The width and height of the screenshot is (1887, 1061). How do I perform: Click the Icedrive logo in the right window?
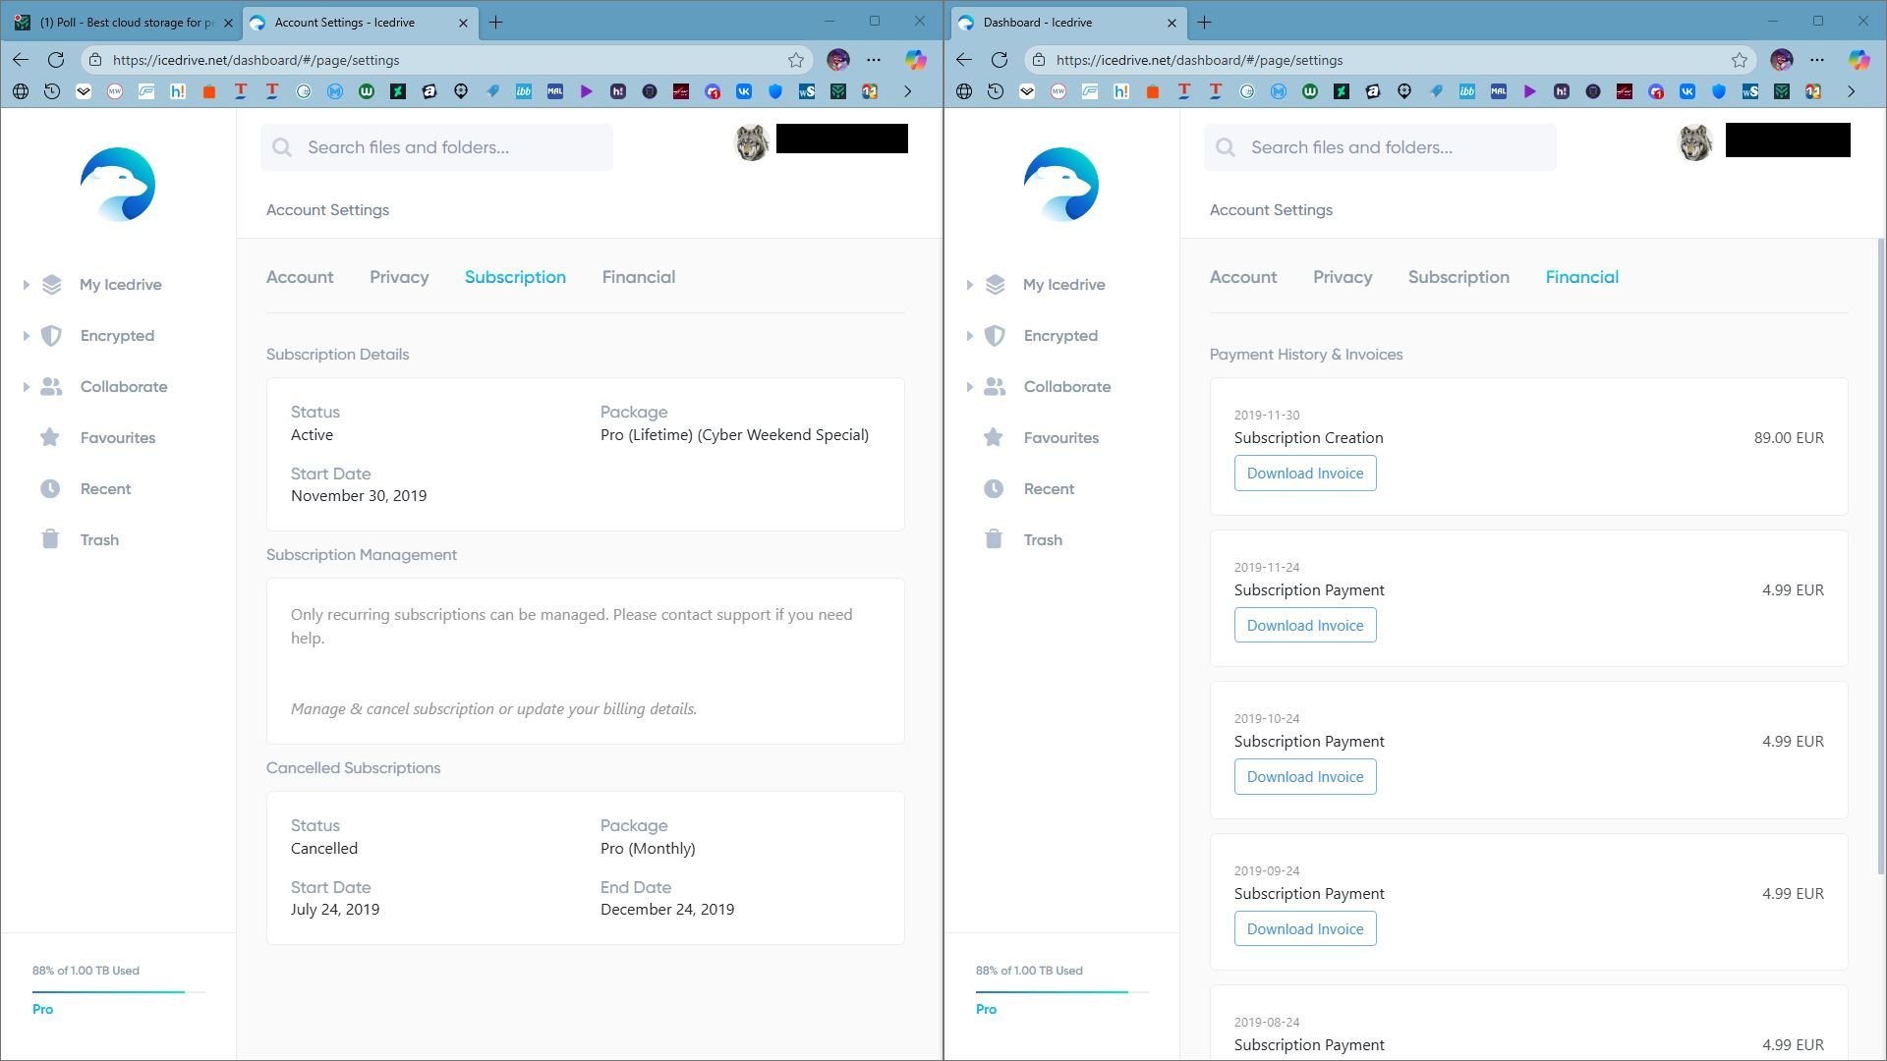point(1061,185)
